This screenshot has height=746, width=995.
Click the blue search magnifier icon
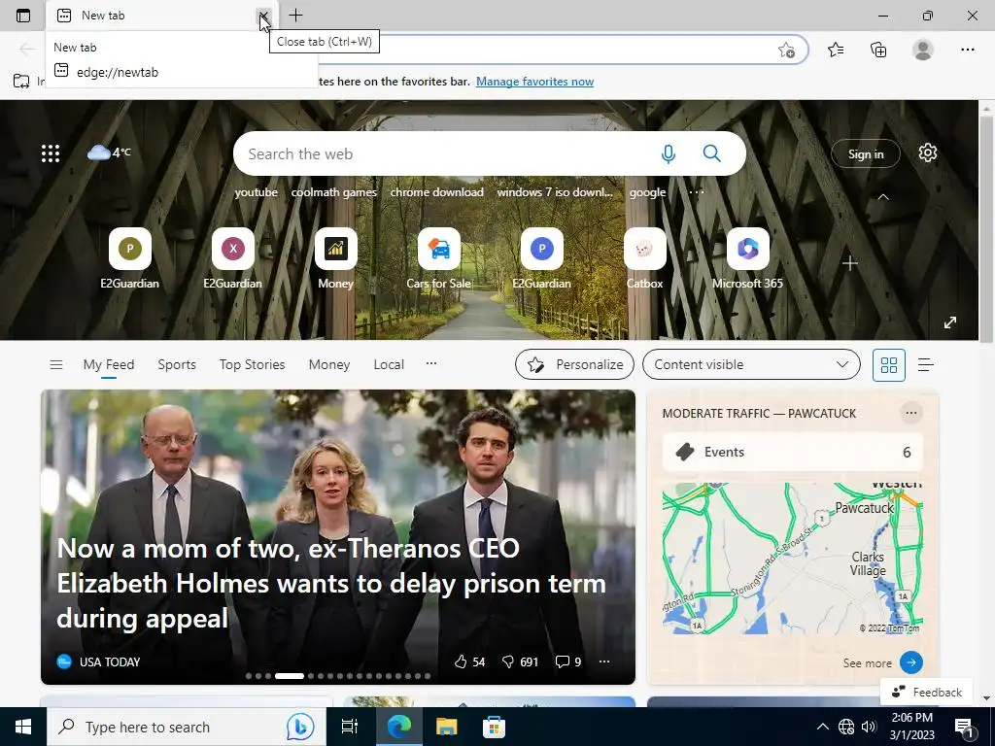pos(712,153)
